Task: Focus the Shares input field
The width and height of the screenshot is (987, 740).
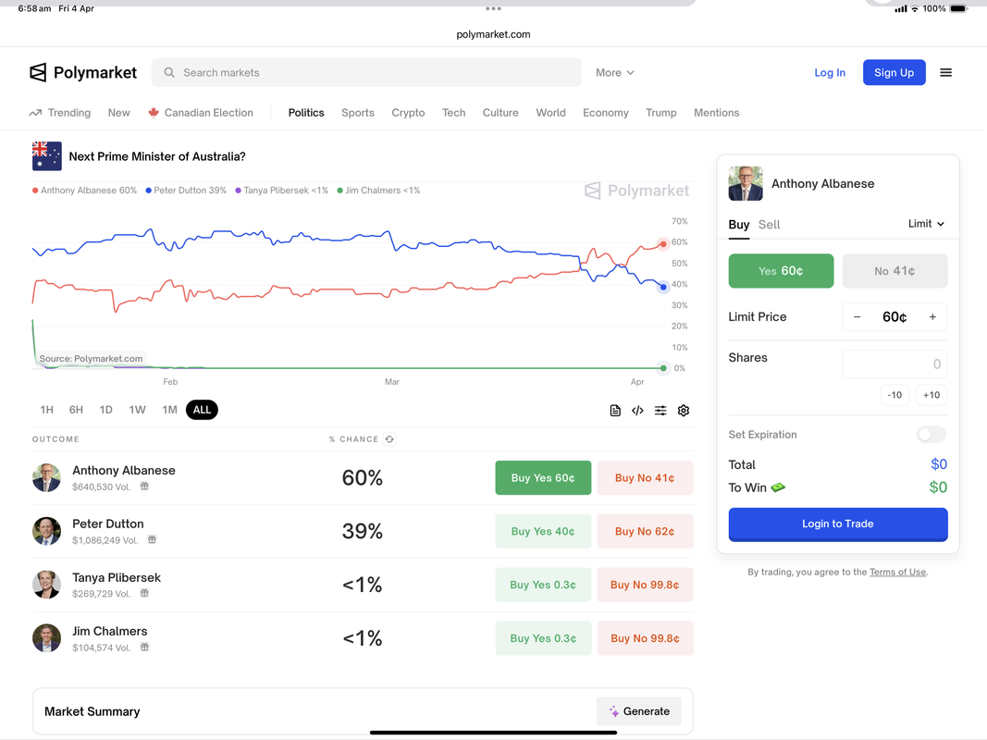Action: click(894, 364)
